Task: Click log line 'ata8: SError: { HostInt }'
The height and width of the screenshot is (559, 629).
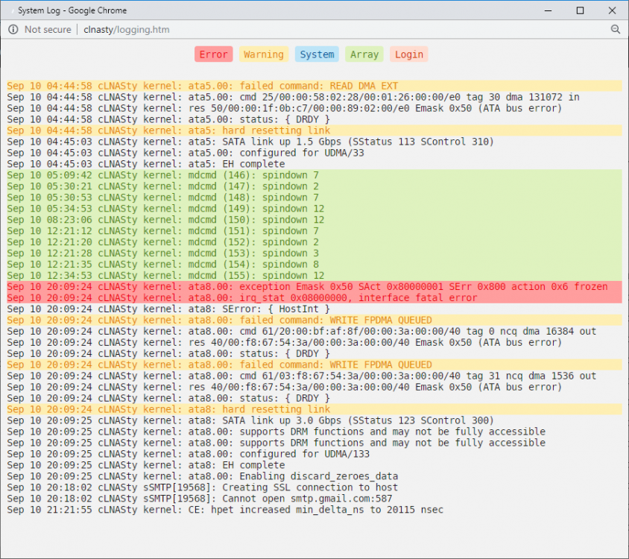Action: tap(168, 309)
